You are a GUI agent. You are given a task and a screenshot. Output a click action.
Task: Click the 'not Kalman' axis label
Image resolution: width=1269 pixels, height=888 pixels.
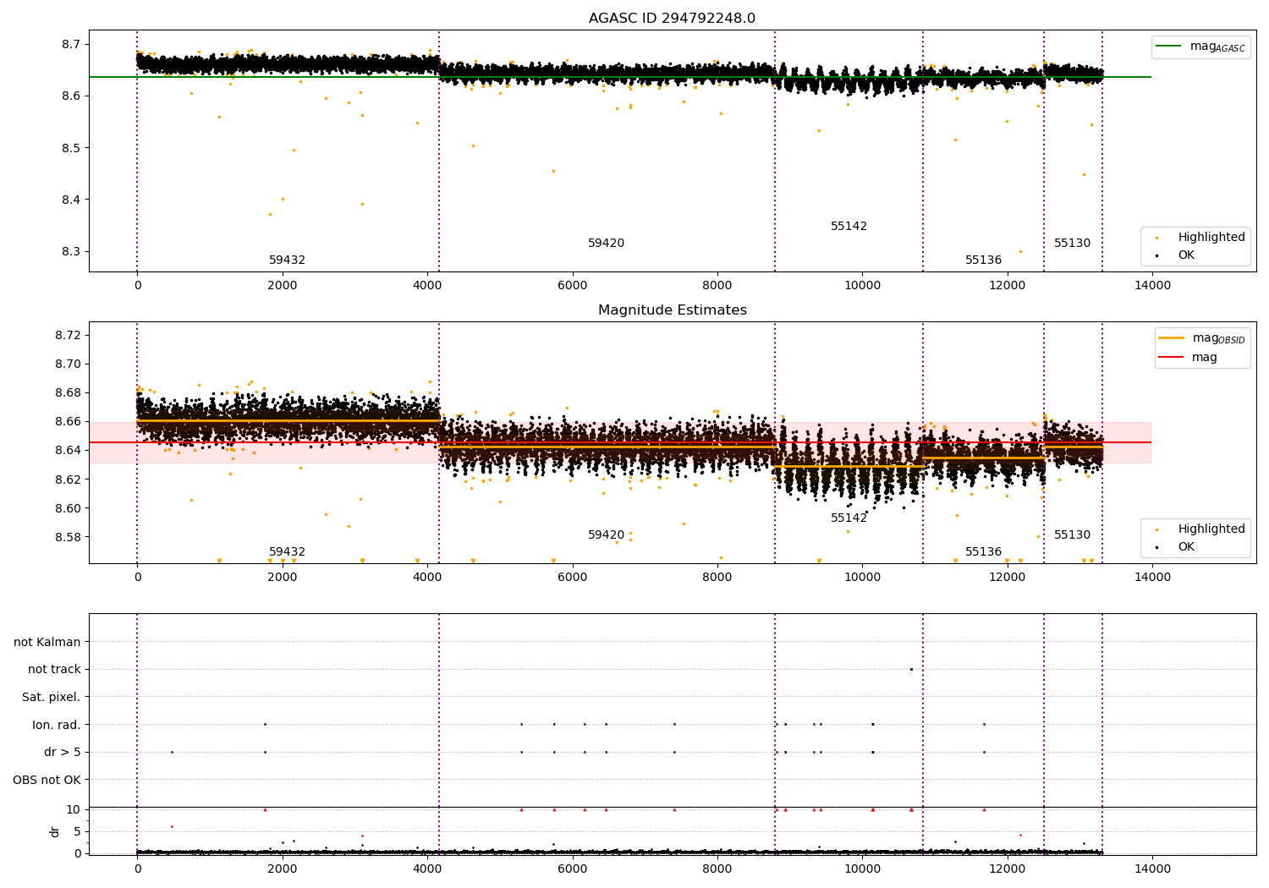tap(47, 642)
